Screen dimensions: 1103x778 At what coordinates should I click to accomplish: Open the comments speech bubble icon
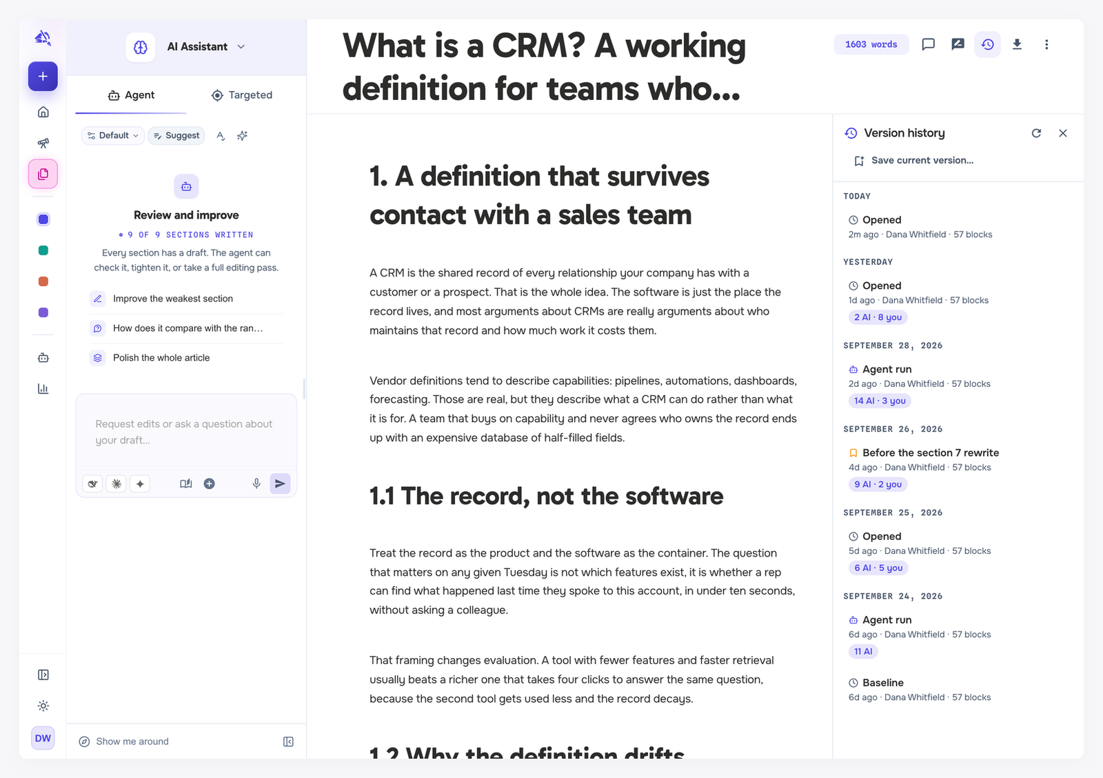click(929, 44)
